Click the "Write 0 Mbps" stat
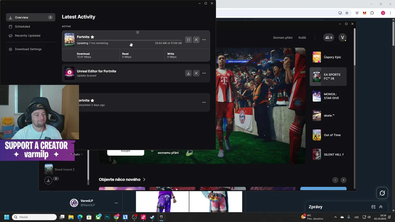The width and height of the screenshot is (395, 222). [172, 55]
